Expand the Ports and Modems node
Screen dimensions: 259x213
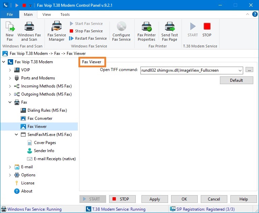[10, 78]
